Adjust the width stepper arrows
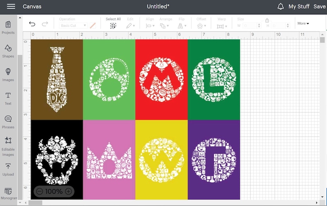327x206 pixels. [259, 26]
